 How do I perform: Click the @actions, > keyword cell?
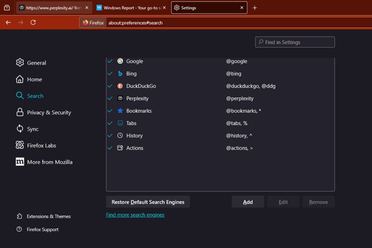pos(239,148)
